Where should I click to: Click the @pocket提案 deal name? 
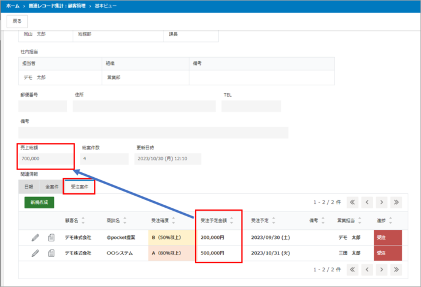121,238
